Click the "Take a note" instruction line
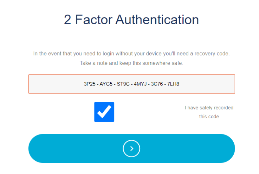The image size is (259, 174). coord(131,63)
